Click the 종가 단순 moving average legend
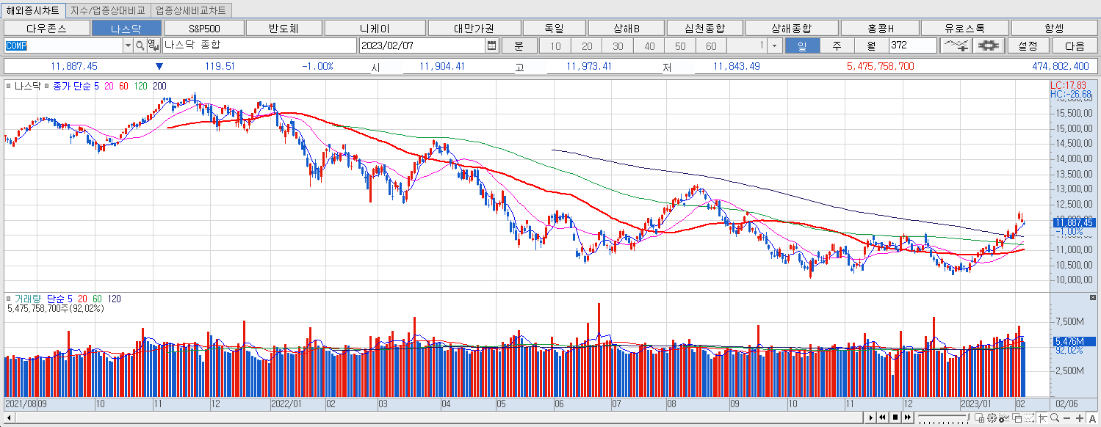 72,86
